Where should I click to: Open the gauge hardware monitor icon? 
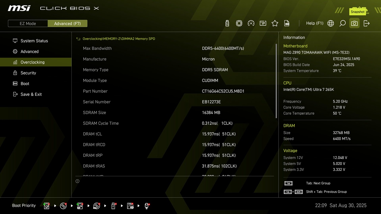tap(251, 23)
